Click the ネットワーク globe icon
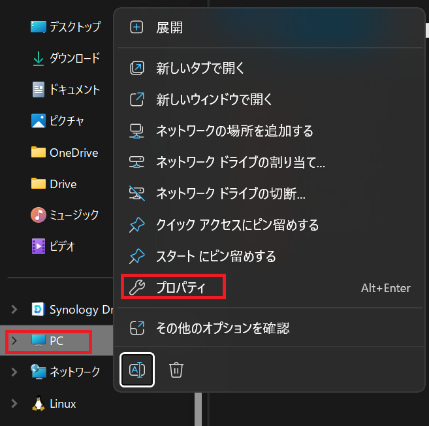Viewport: 429px width, 426px height. [x=39, y=372]
